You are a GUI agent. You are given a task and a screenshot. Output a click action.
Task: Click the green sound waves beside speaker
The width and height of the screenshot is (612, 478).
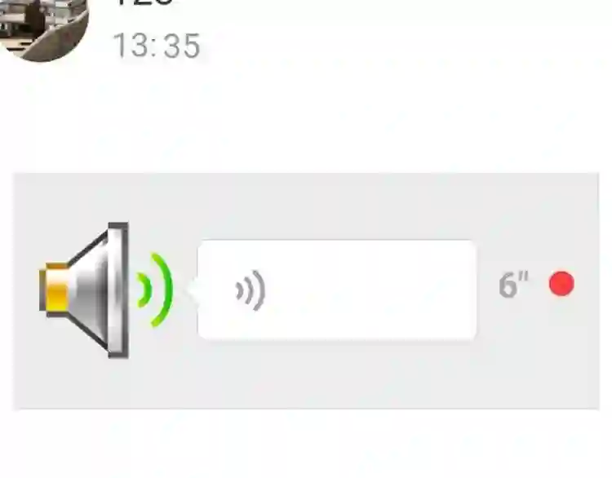click(154, 290)
